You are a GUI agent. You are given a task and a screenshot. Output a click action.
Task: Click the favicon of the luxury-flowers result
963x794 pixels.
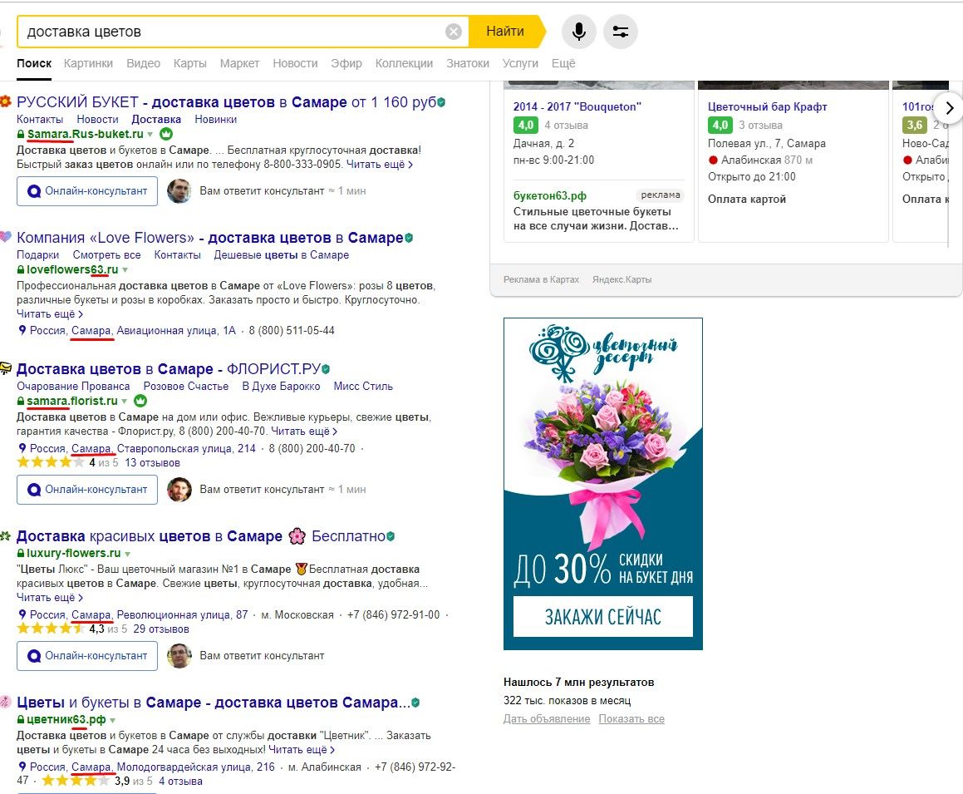tap(6, 535)
